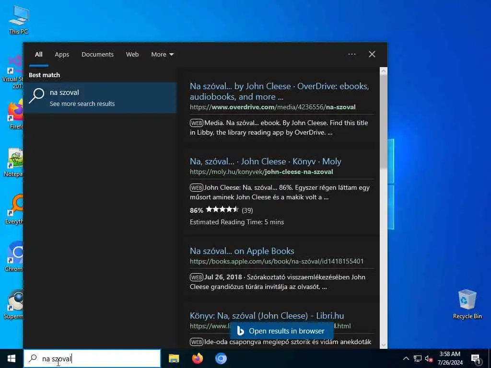Select the 'na szoval' best match result
Image resolution: width=491 pixels, height=368 pixels.
(x=100, y=98)
